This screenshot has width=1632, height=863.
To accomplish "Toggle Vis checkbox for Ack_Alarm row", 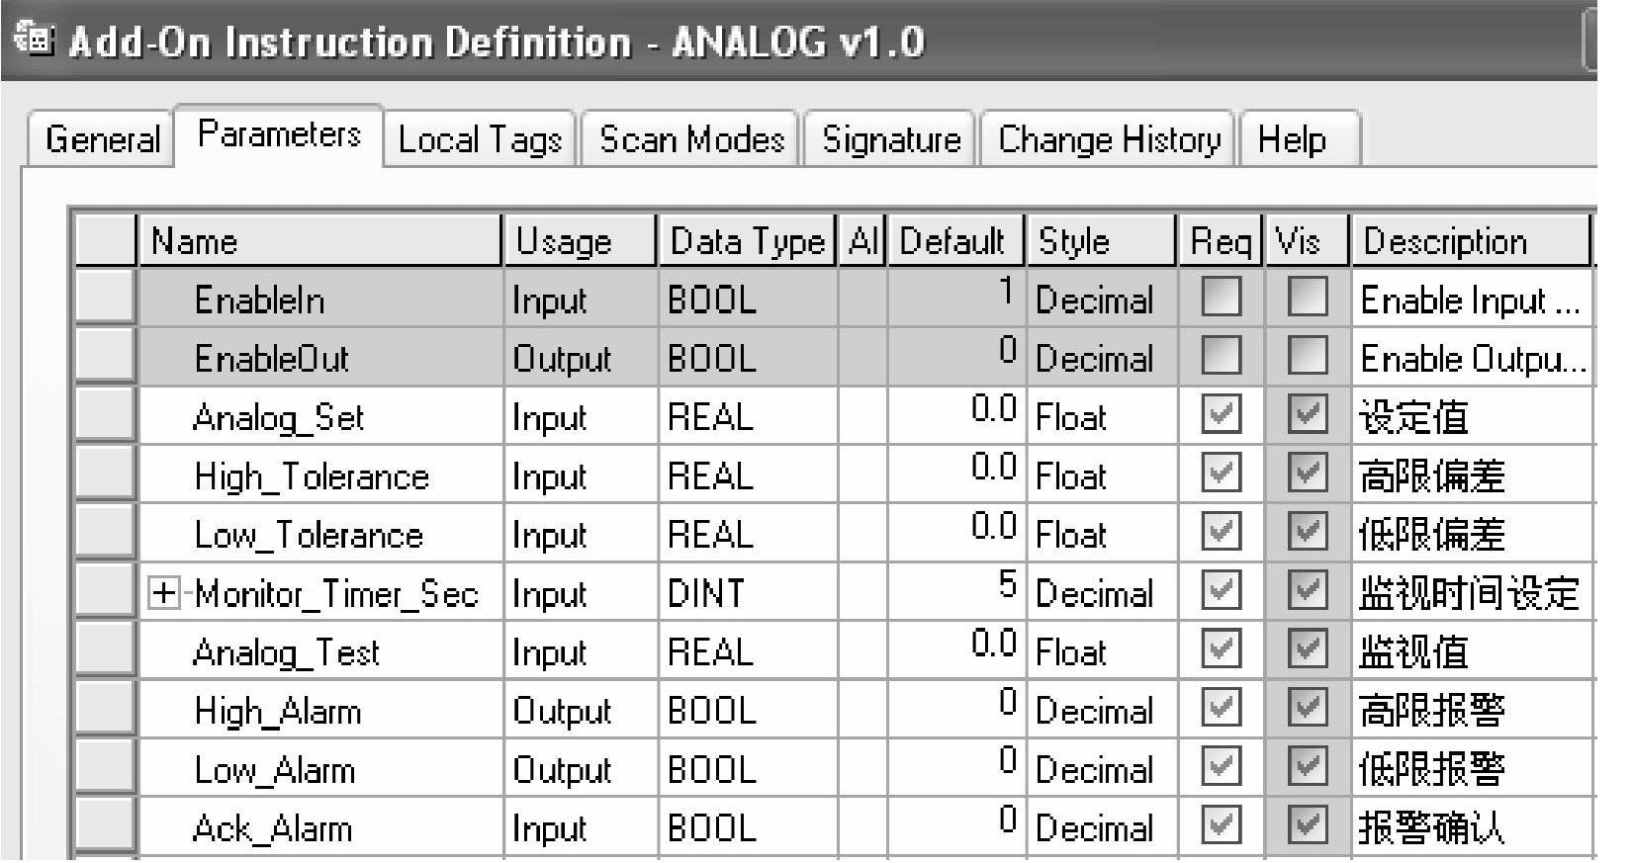I will pyautogui.click(x=1307, y=825).
